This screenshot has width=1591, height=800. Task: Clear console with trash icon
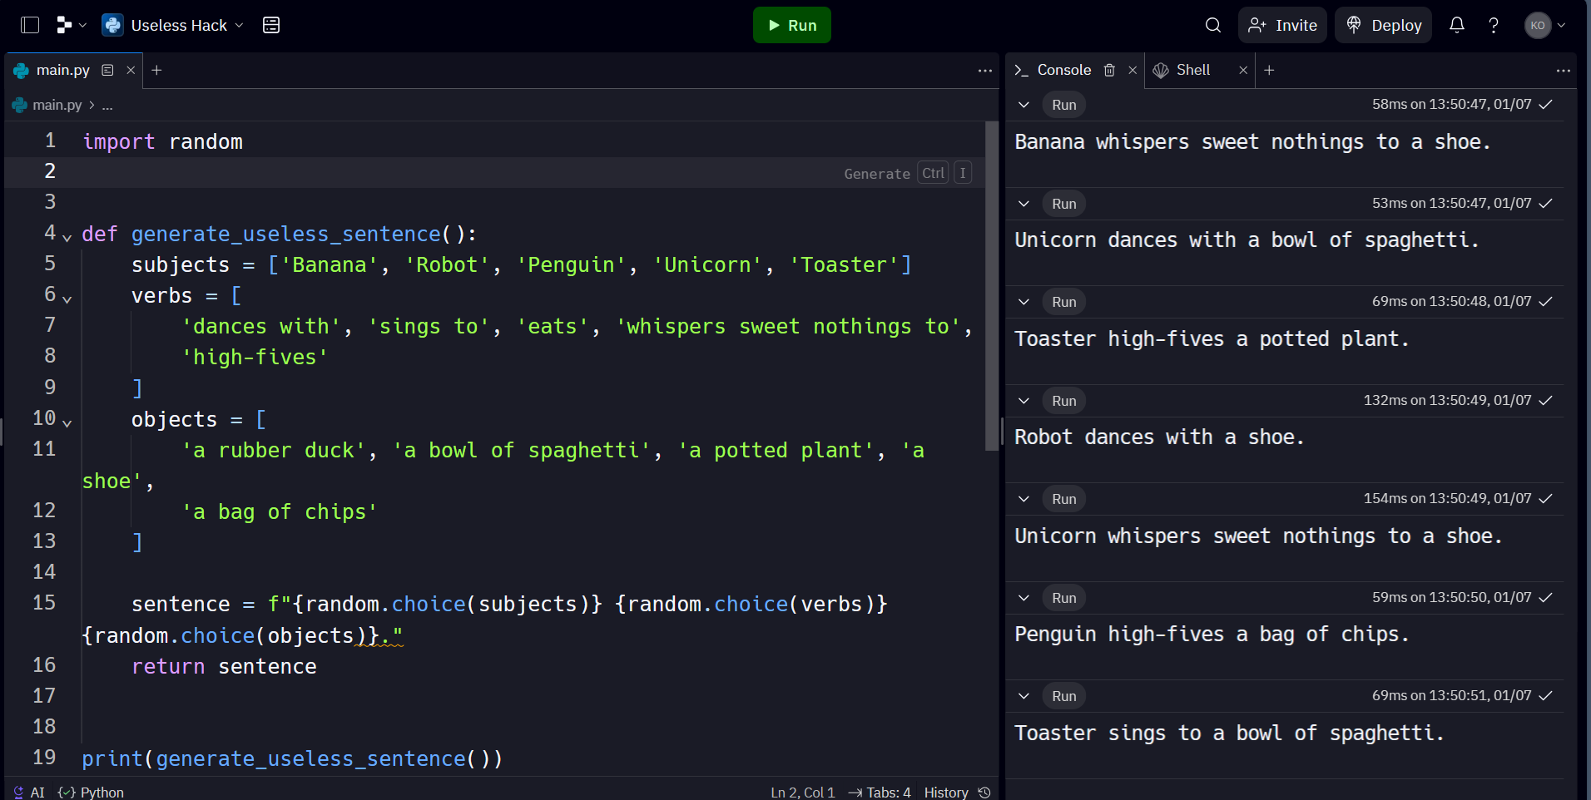click(1109, 70)
